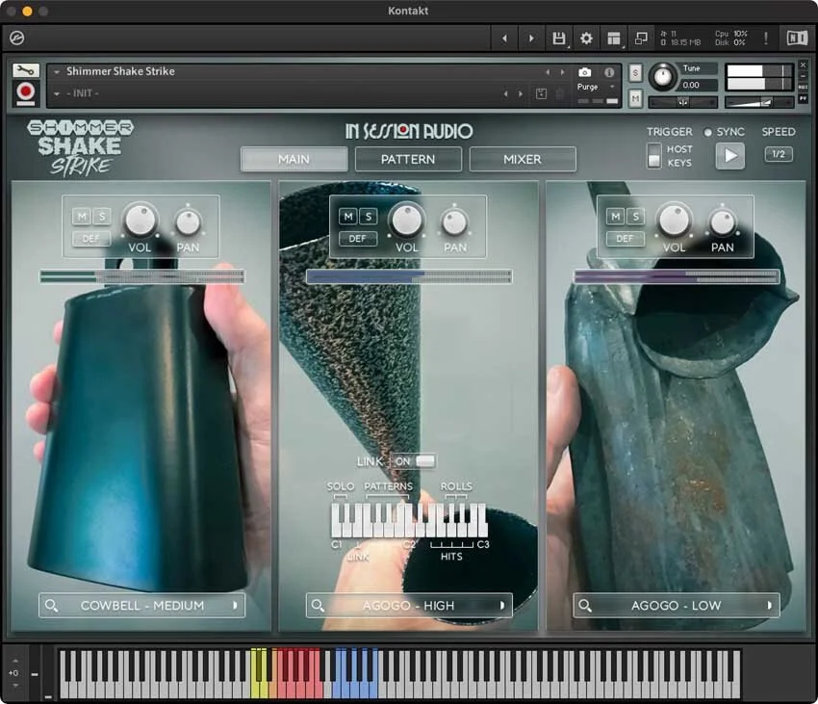Open the Purge dropdown menu
This screenshot has width=818, height=704.
[x=597, y=87]
